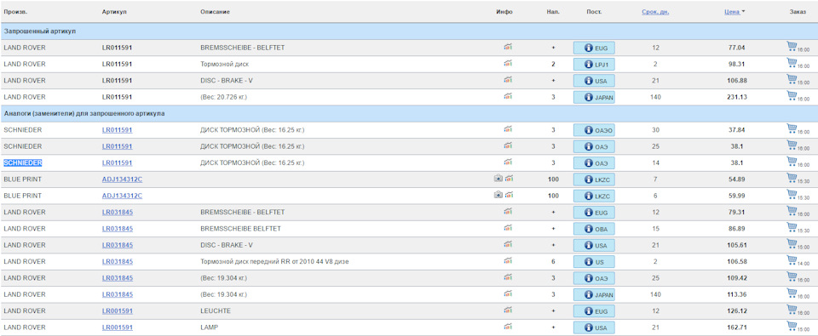Open LR031845 link for BREMSSCHEIBE BELFTET OBA row
The image size is (818, 336).
pos(117,229)
